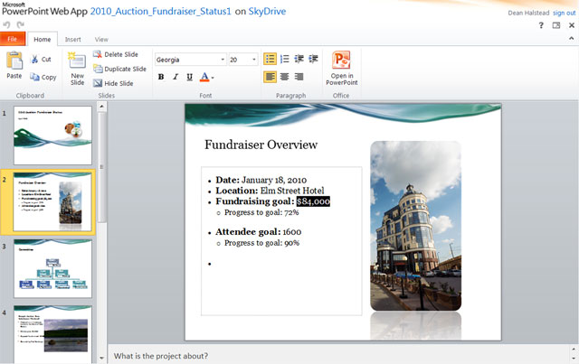The width and height of the screenshot is (579, 364).
Task: Open the Help question mark icon
Action: pos(541,25)
